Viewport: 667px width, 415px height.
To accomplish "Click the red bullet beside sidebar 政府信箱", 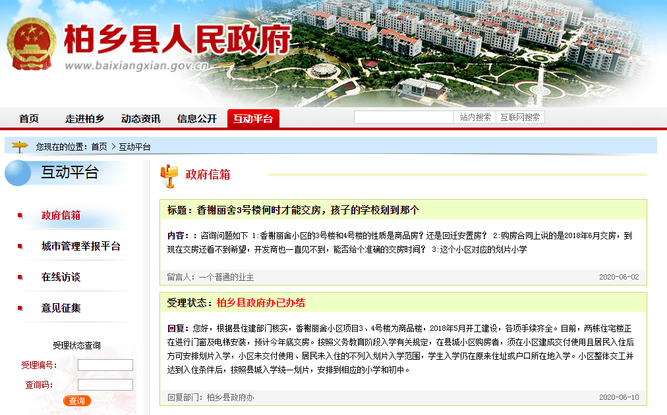I will [x=20, y=216].
